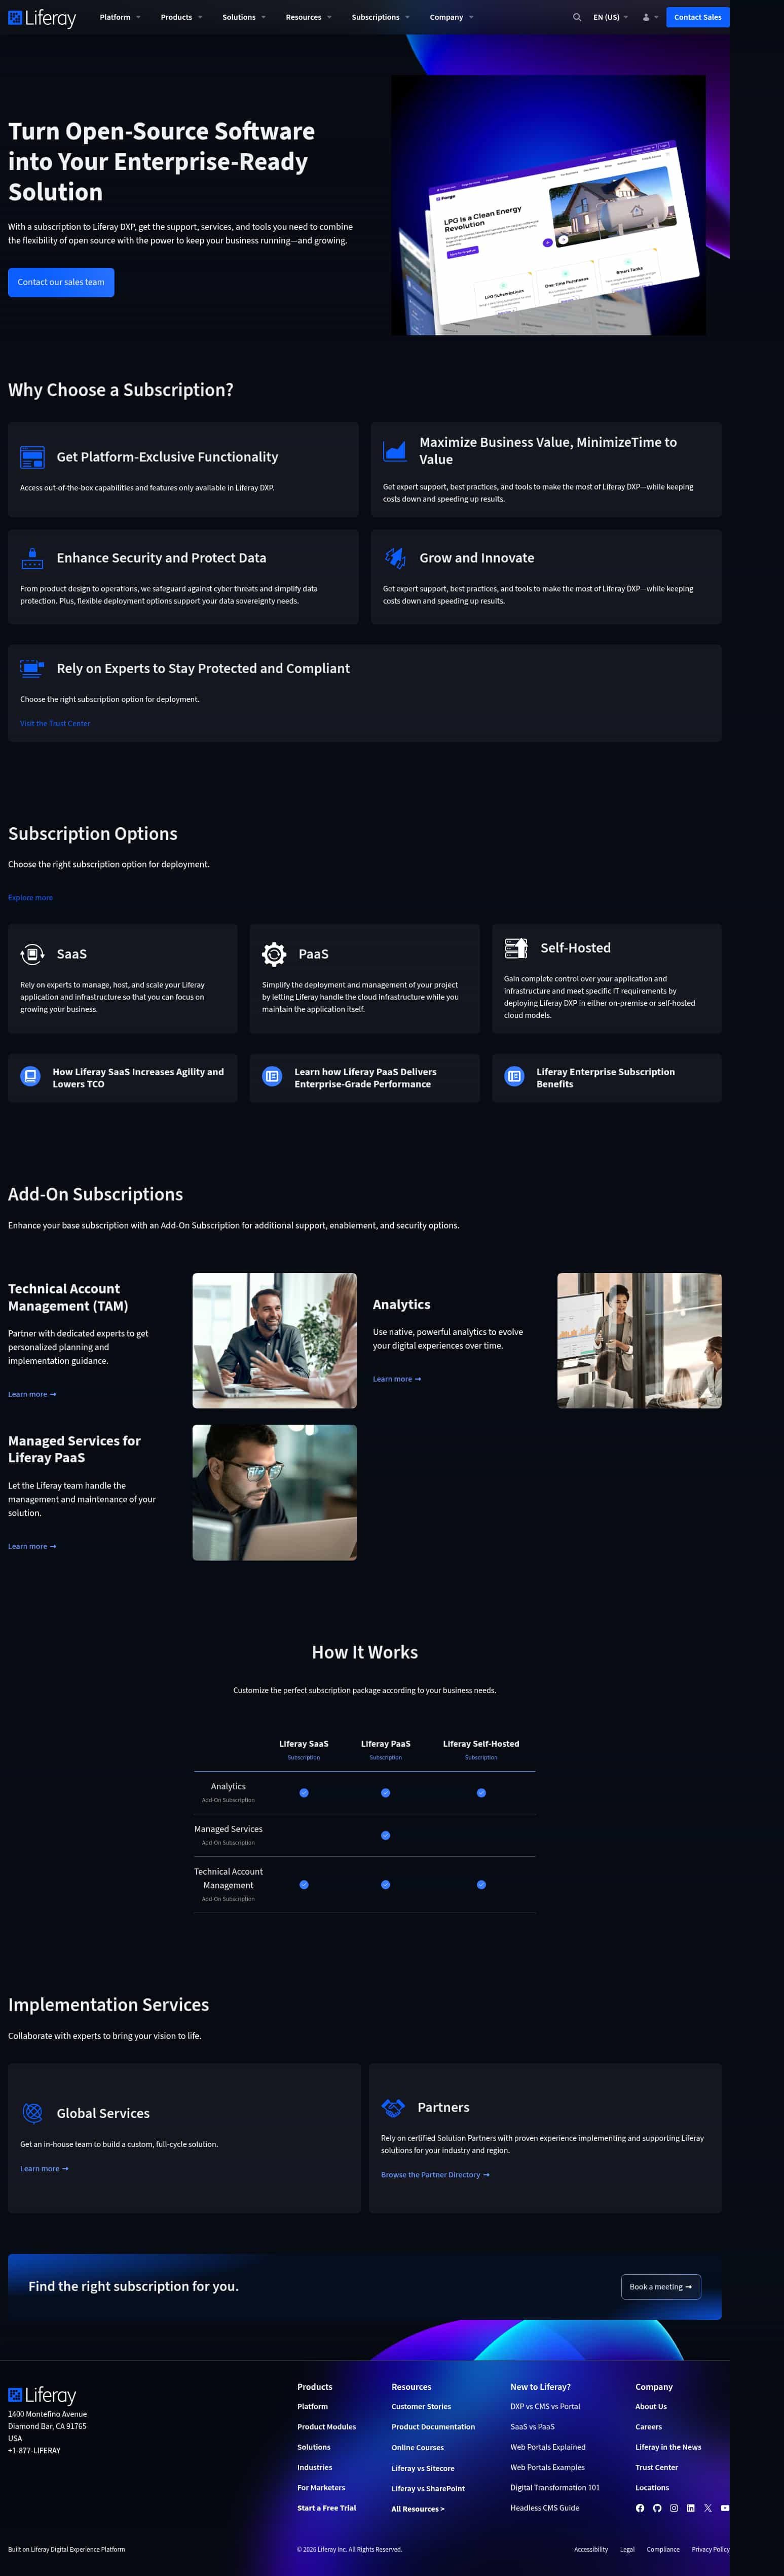Click the Contact our sales team button
This screenshot has height=2576, width=784.
click(61, 282)
